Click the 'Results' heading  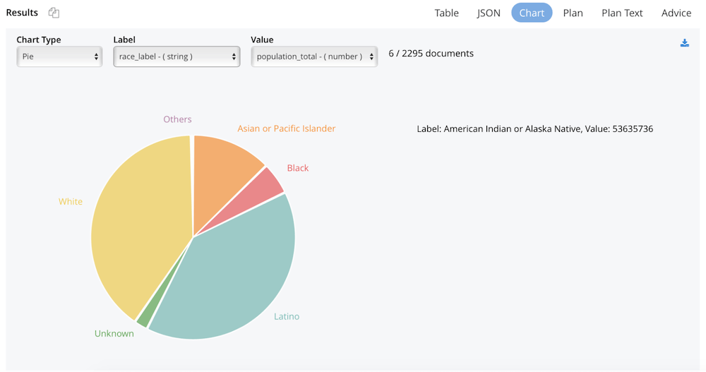click(x=22, y=13)
